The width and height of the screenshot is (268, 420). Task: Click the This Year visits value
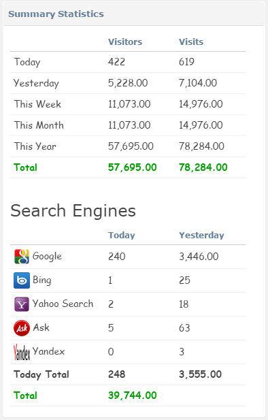[x=201, y=146]
